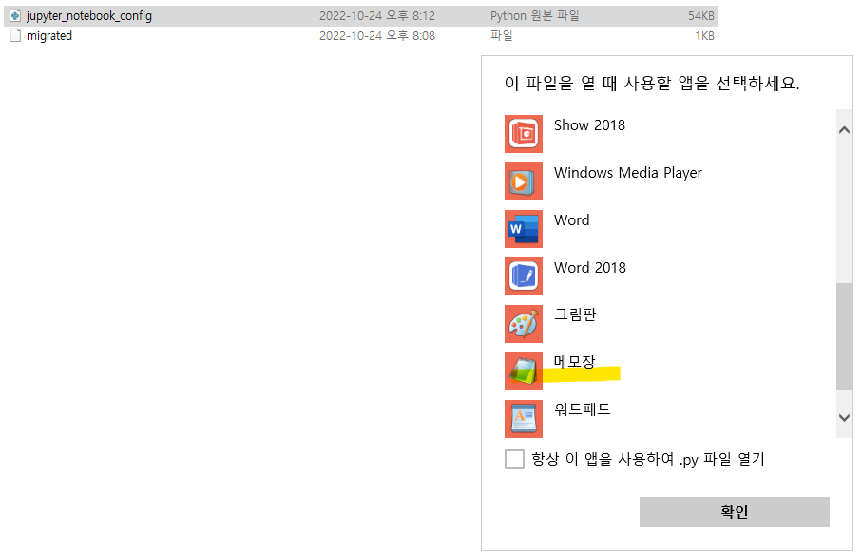Click the 'Windows Media Player' label
The width and height of the screenshot is (862, 552).
click(x=628, y=173)
